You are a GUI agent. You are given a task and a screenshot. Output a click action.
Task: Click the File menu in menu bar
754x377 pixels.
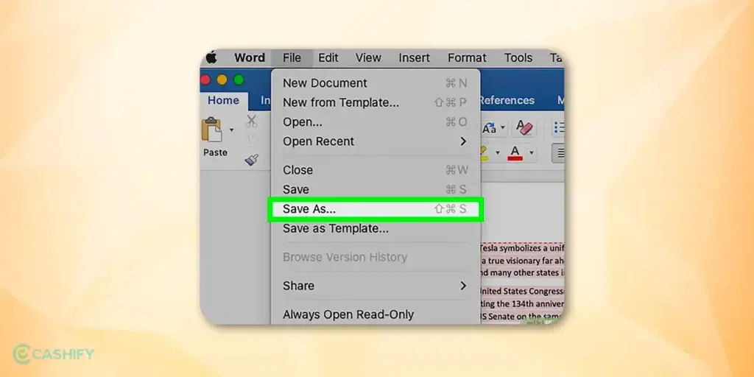pyautogui.click(x=292, y=57)
